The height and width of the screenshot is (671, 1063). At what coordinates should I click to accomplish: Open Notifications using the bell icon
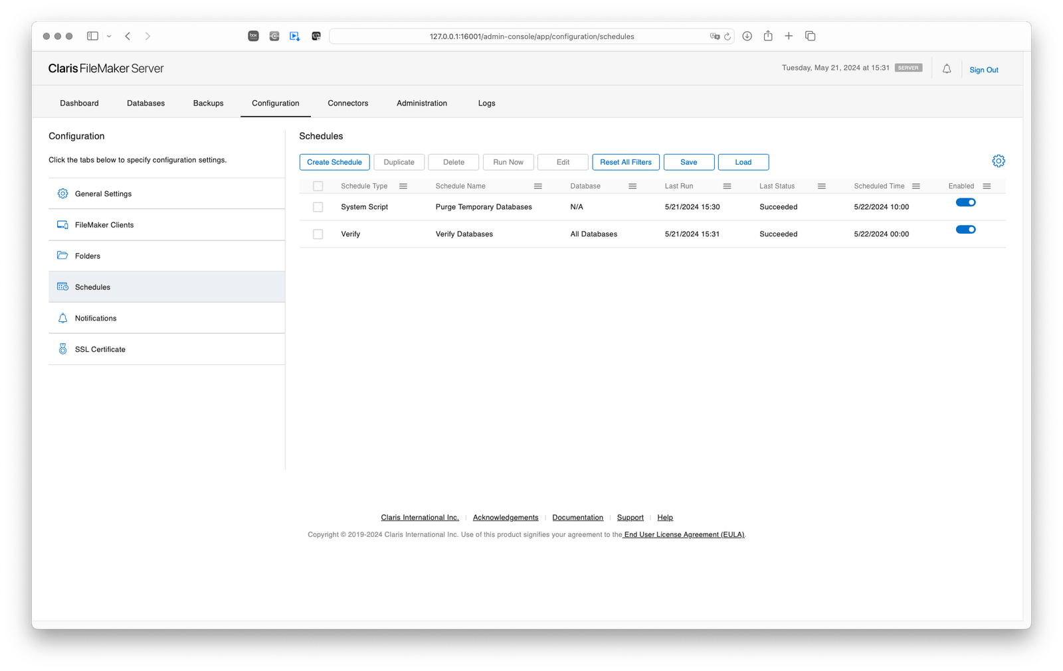[x=62, y=318]
